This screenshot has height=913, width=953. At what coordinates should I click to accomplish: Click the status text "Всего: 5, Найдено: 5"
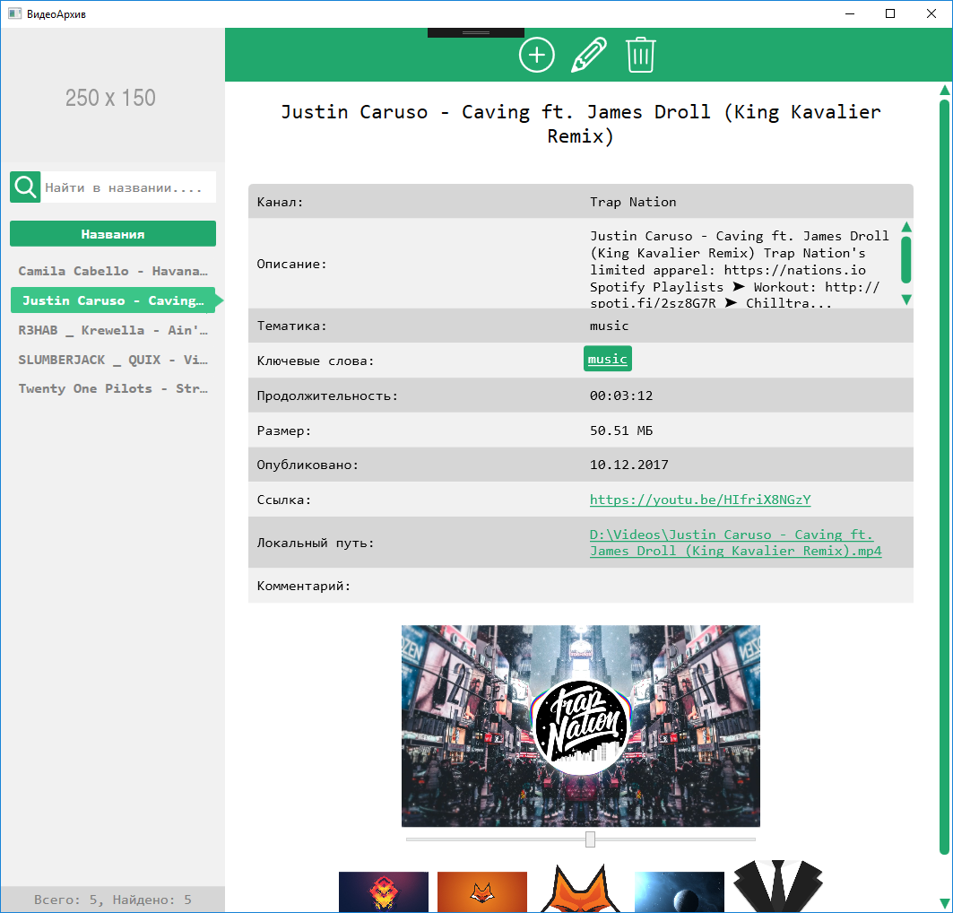click(x=113, y=900)
